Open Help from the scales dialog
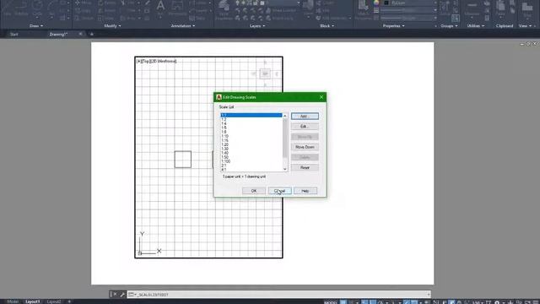The image size is (540, 304). (x=305, y=191)
